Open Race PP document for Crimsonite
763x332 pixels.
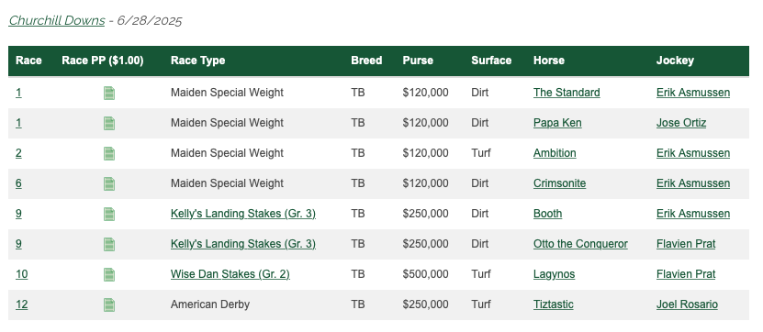click(x=109, y=183)
